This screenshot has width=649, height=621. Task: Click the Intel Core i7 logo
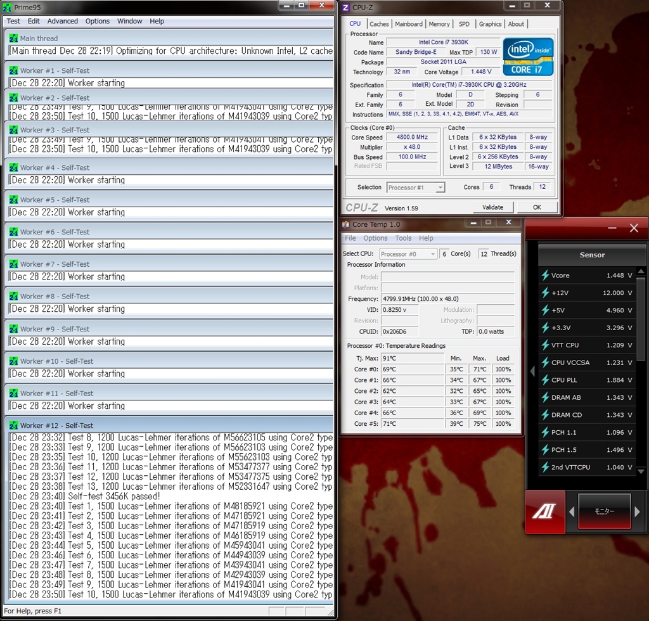(528, 57)
